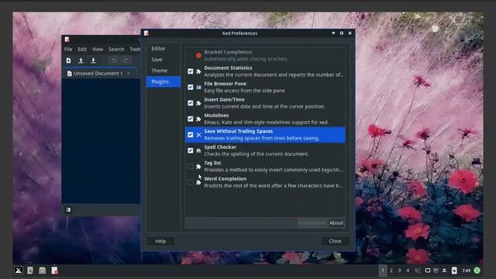
Task: Open the Edit menu in Xed
Action: click(x=82, y=50)
